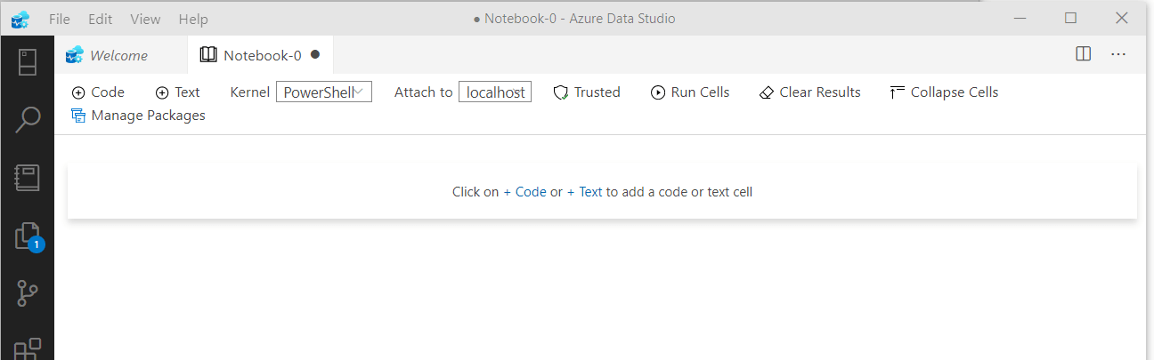
Task: Toggle the Trusted notebook state
Action: coord(587,92)
